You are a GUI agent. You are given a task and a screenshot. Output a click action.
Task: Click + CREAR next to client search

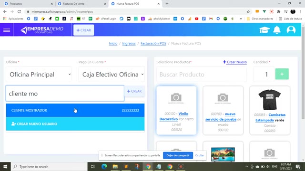coord(134,91)
